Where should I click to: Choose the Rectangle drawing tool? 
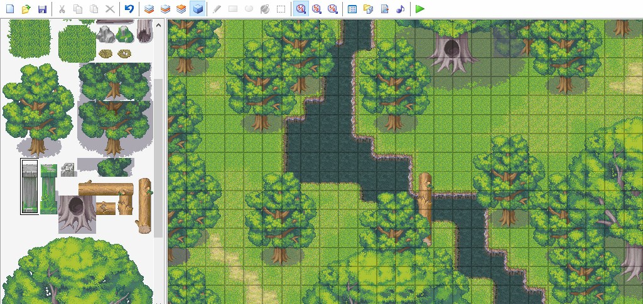tap(233, 9)
